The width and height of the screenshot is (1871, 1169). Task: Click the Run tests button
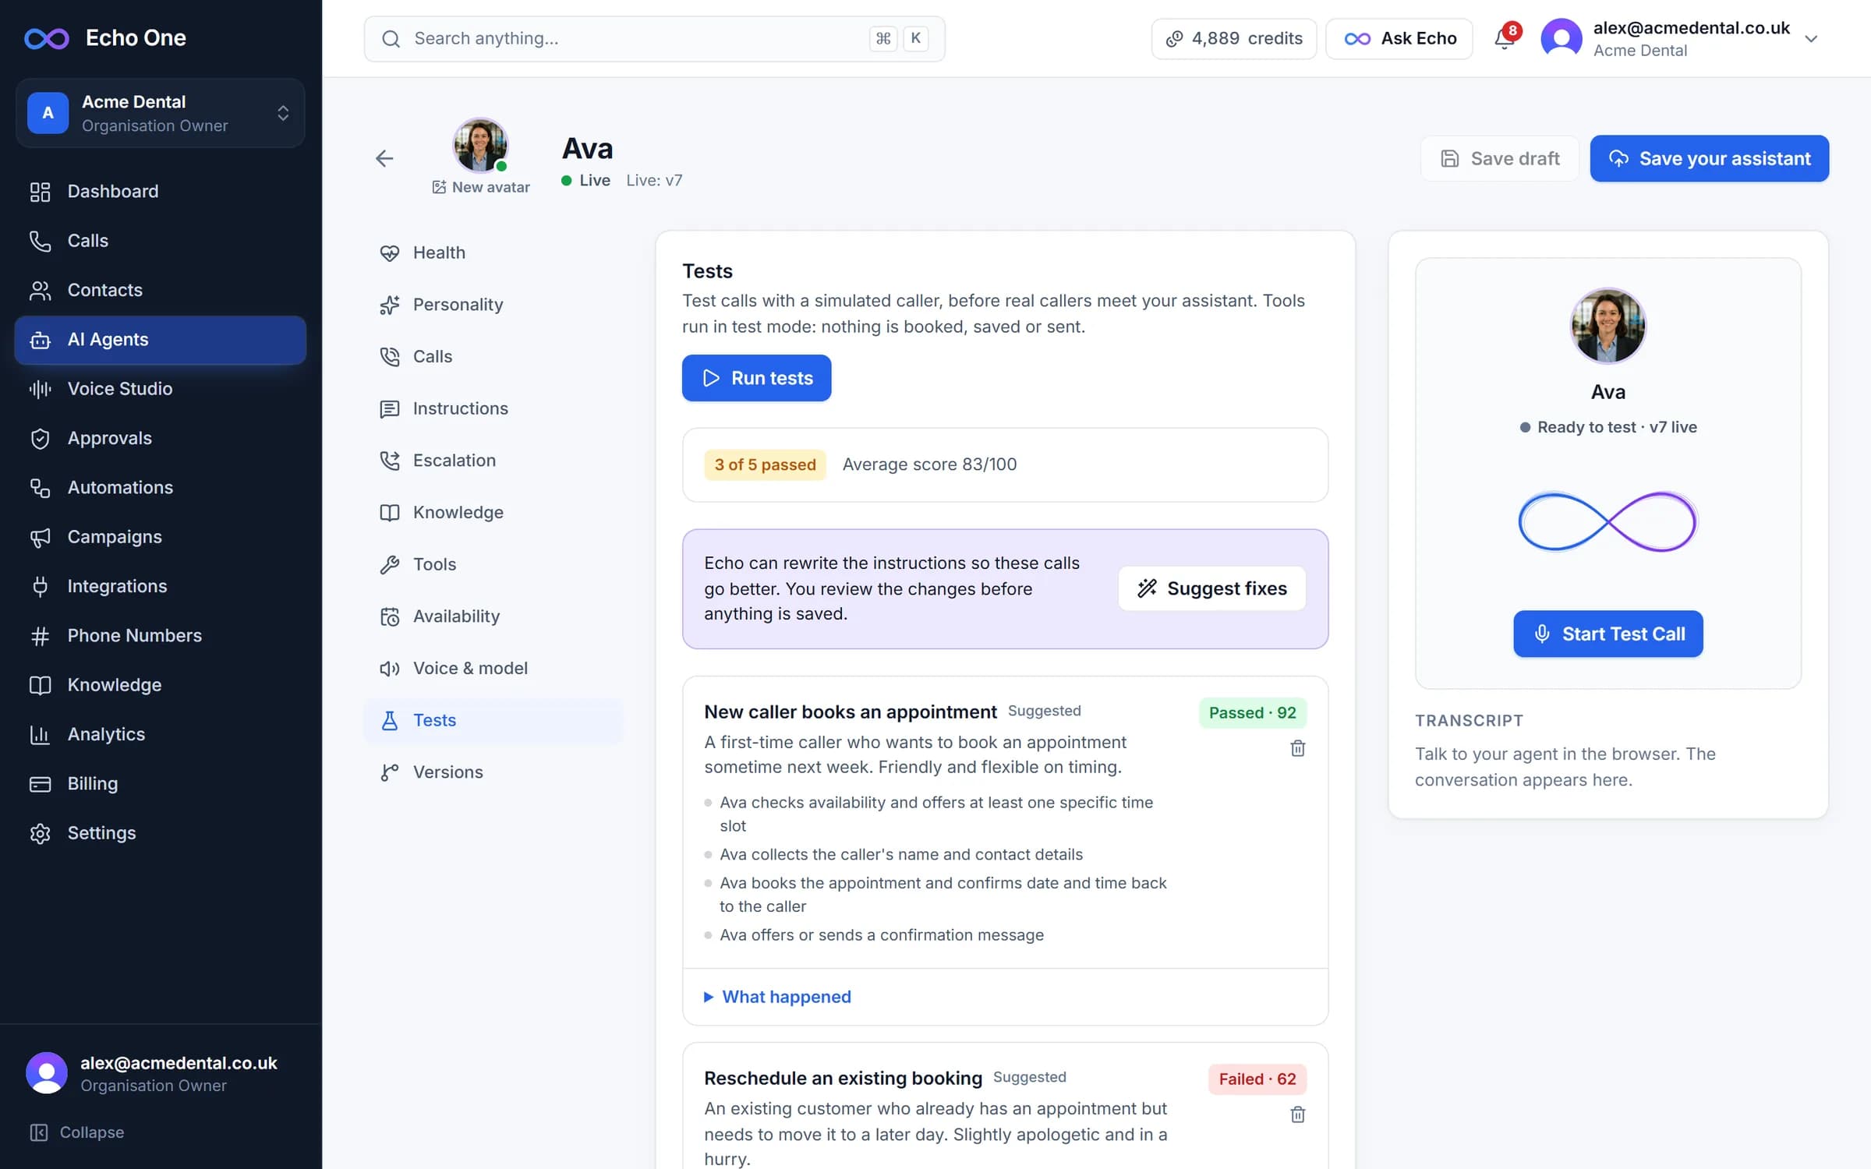tap(756, 378)
